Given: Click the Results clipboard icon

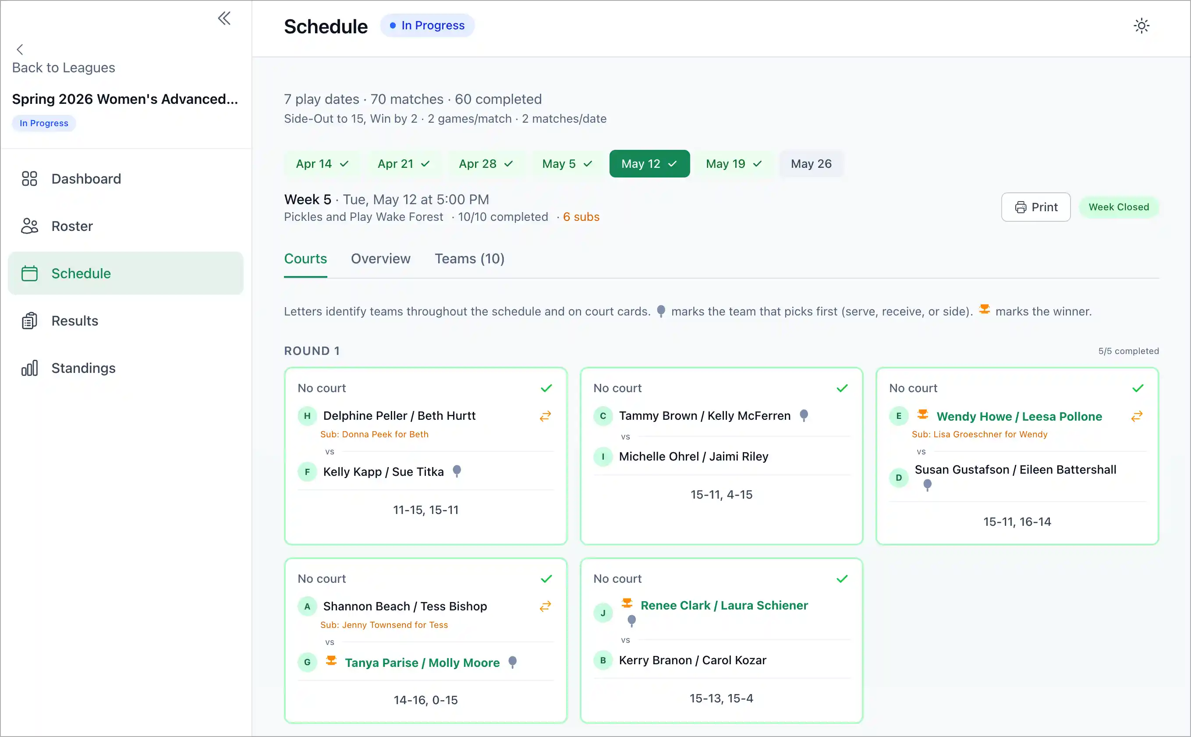Looking at the screenshot, I should tap(29, 320).
